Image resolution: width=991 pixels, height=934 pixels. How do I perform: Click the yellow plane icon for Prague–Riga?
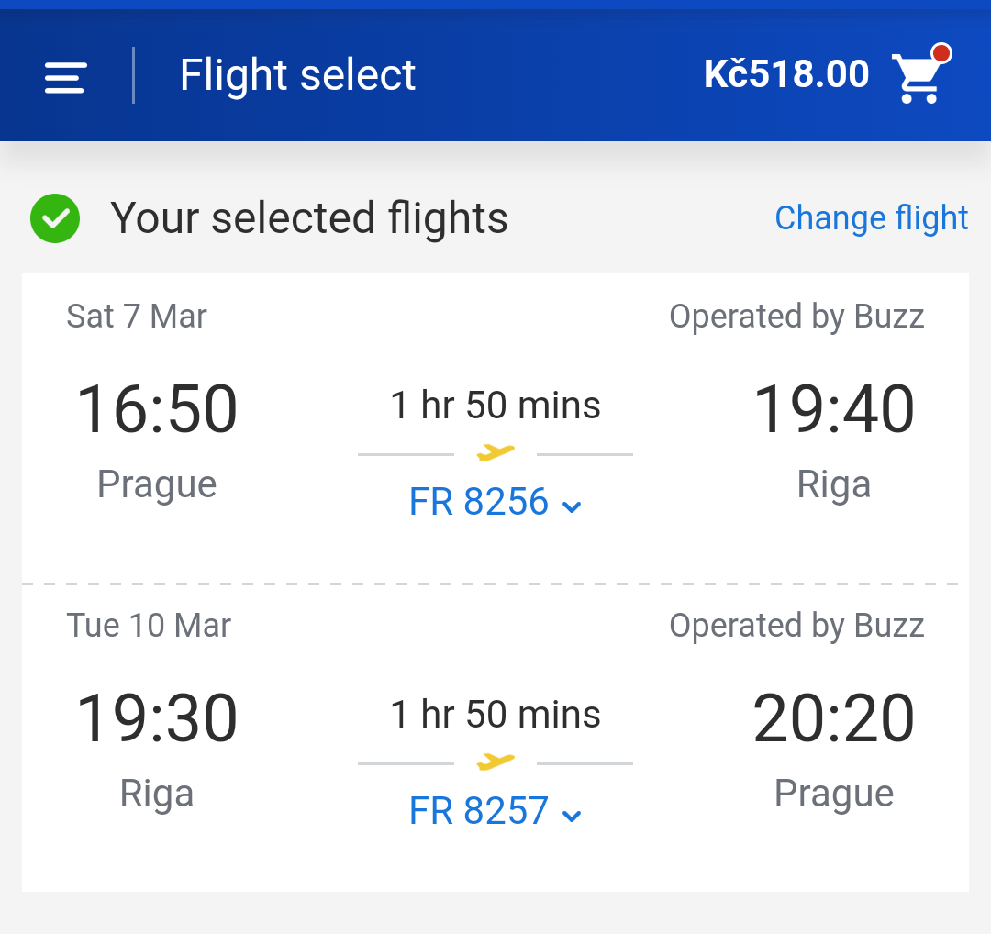point(495,451)
